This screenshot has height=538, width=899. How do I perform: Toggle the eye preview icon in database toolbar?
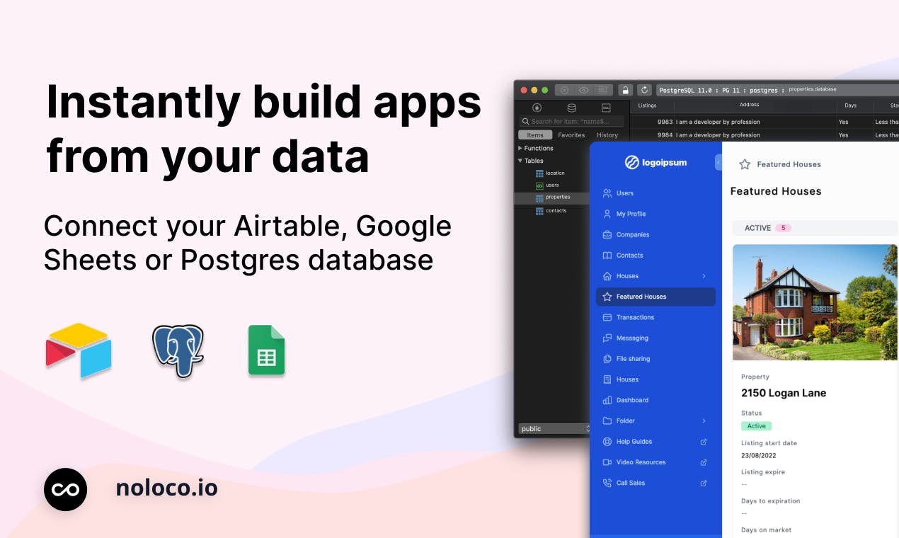[x=583, y=90]
